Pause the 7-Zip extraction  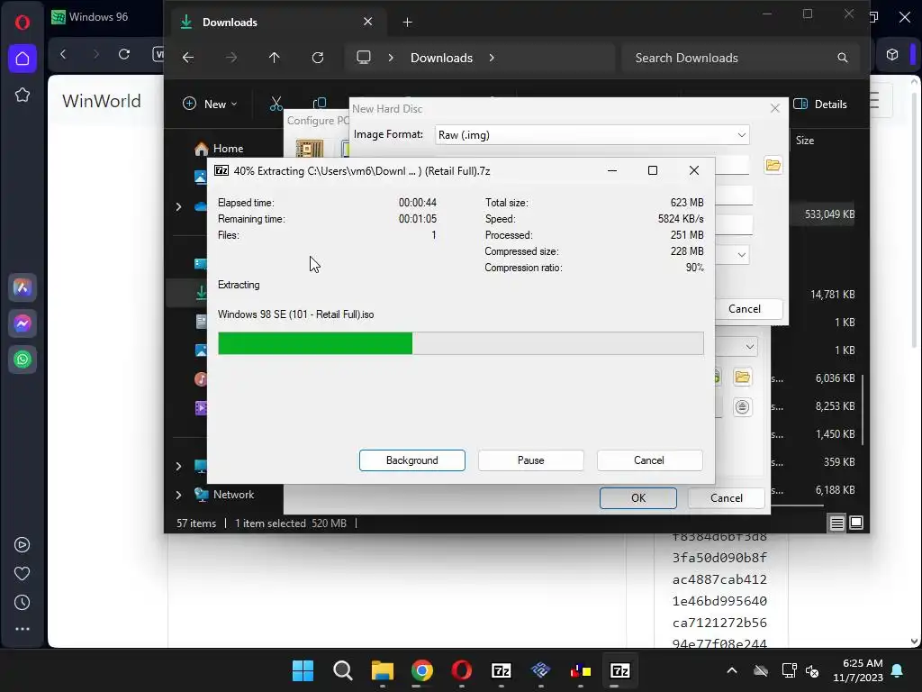click(x=530, y=460)
